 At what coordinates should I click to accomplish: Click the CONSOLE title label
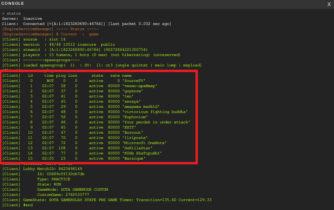click(x=13, y=3)
